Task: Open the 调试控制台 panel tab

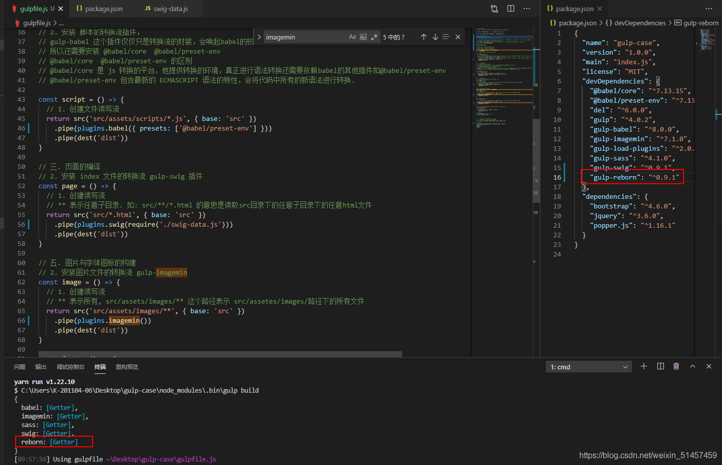Action: click(70, 367)
